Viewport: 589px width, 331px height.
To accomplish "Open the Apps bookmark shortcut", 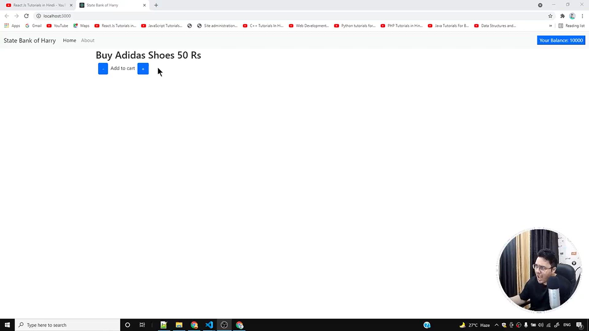I will point(12,26).
